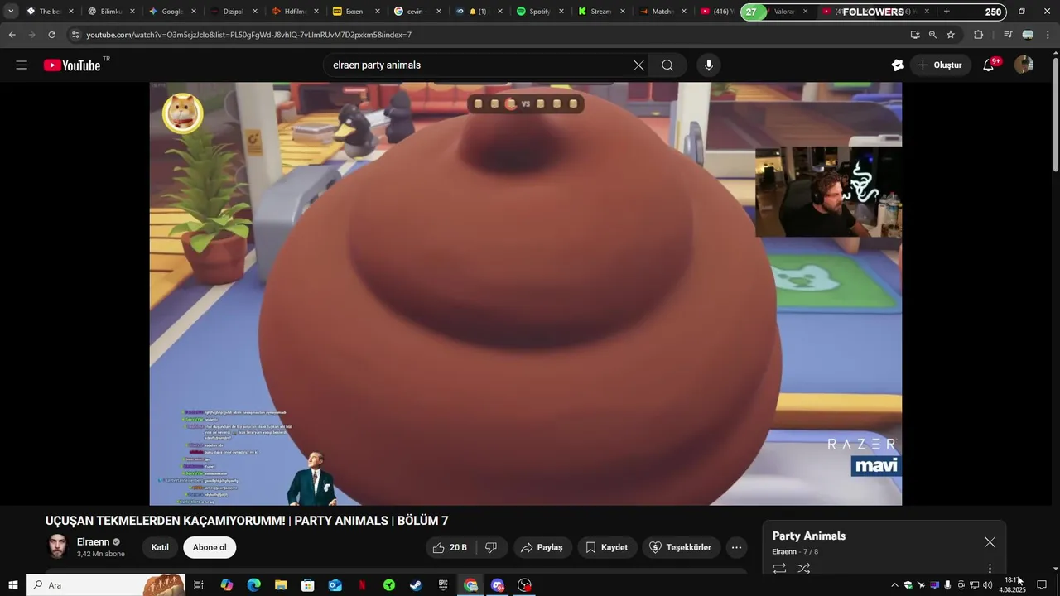Start voice search with the microphone
The height and width of the screenshot is (596, 1060).
point(708,65)
